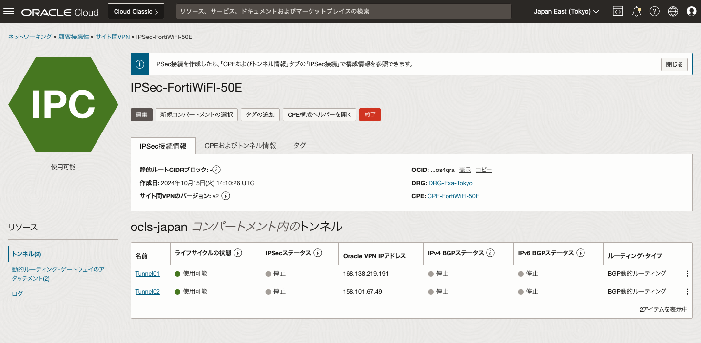701x343 pixels.
Task: Click the resource search input field
Action: pos(343,11)
